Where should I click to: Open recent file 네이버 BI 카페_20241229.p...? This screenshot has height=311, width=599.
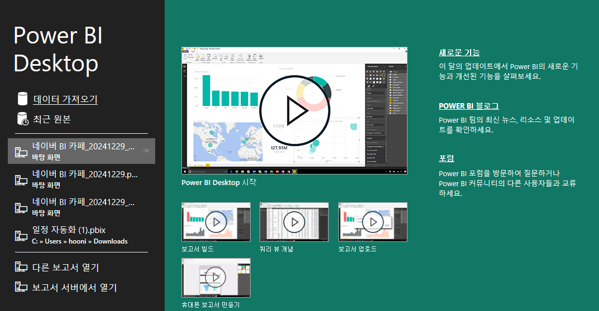point(82,179)
